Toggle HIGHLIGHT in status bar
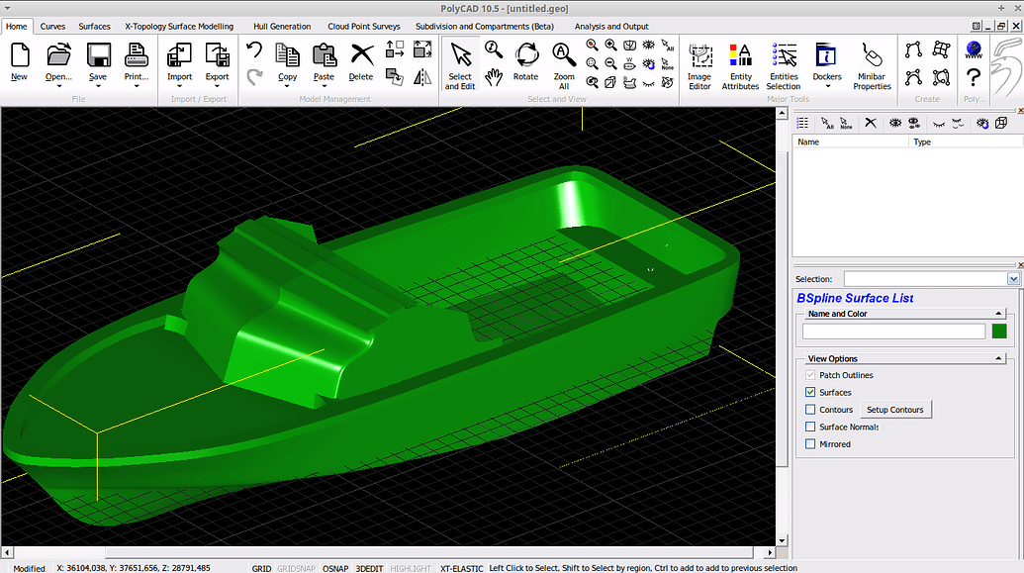The height and width of the screenshot is (573, 1024). (x=411, y=568)
